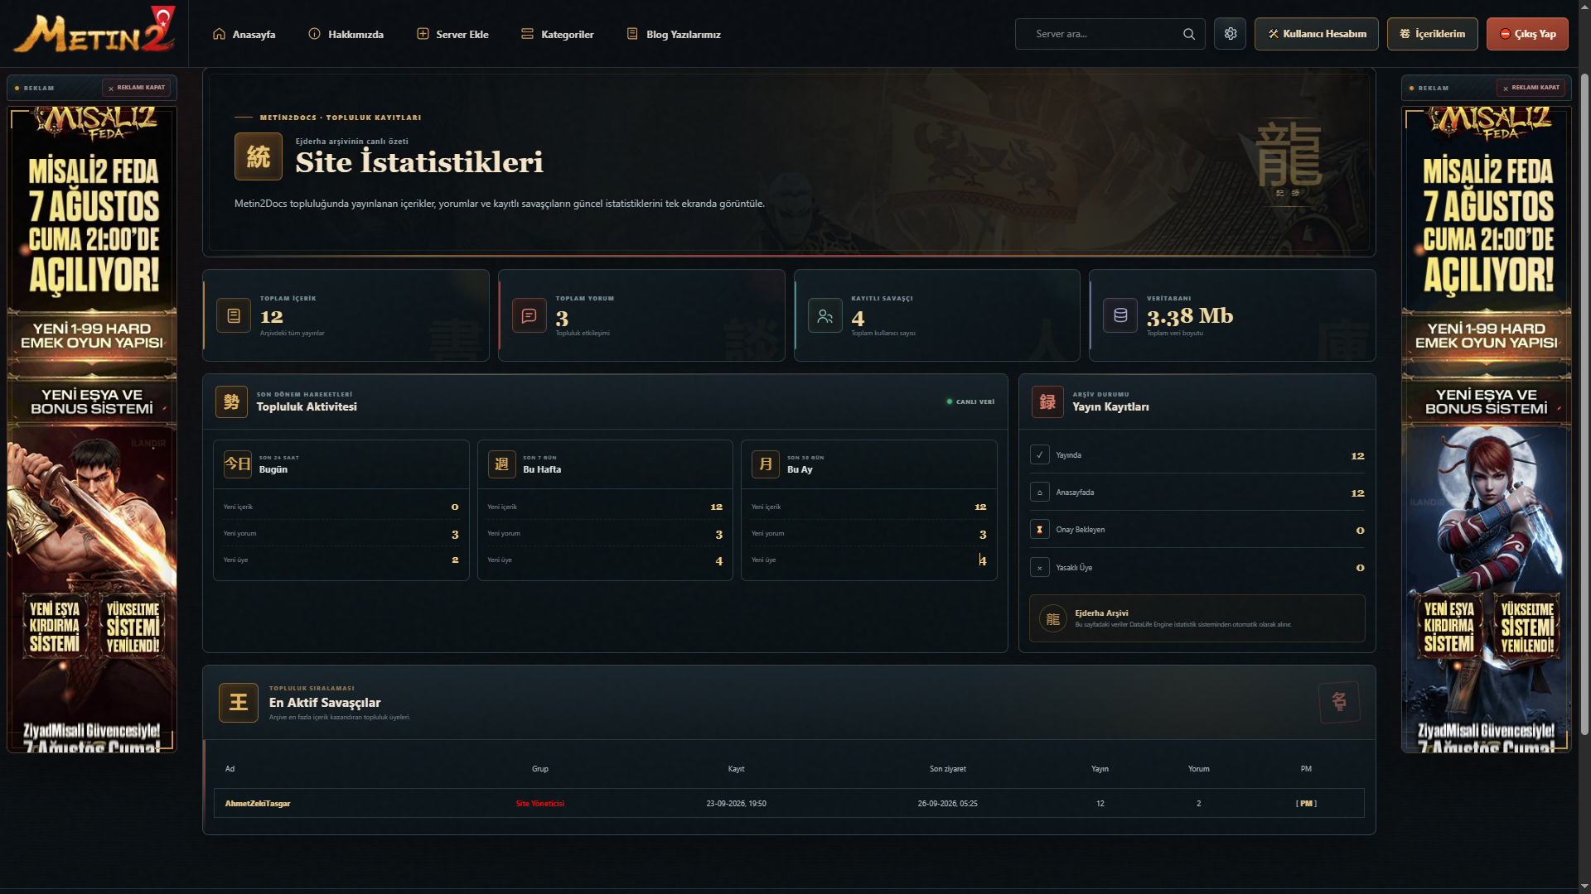Go to the Hakkımızda page
This screenshot has width=1591, height=894.
(x=346, y=34)
